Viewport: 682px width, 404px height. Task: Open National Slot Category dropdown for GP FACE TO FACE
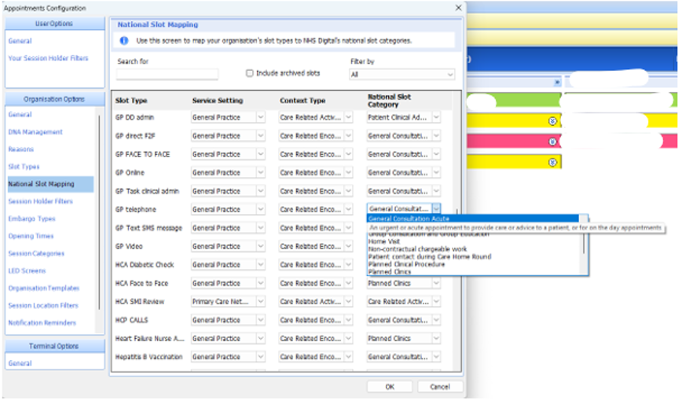click(436, 154)
